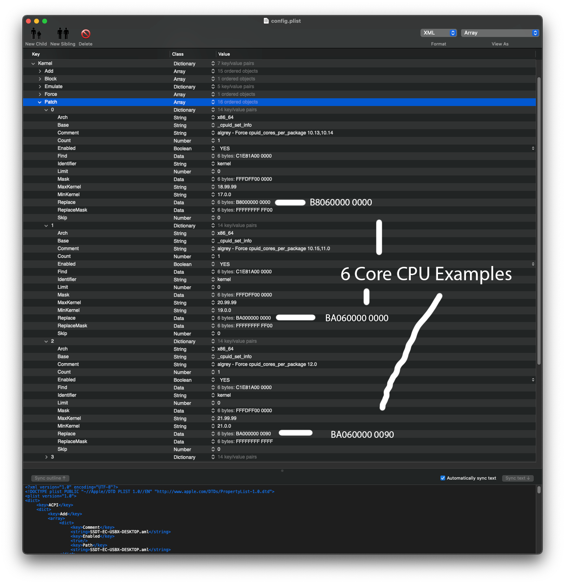Click the Key column header
The image size is (565, 584).
coord(36,54)
